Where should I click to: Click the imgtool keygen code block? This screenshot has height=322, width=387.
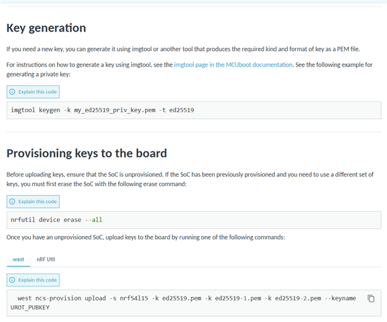click(x=194, y=110)
